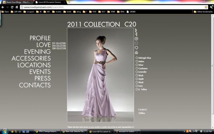Open the EVENTS section
Image resolution: width=214 pixels, height=134 pixels.
point(40,72)
